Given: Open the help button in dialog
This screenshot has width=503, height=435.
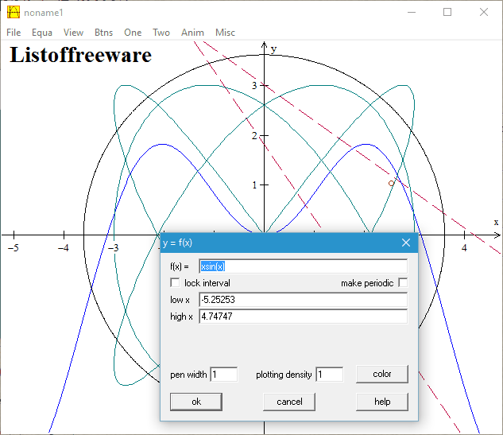Looking at the screenshot, I should (x=382, y=402).
